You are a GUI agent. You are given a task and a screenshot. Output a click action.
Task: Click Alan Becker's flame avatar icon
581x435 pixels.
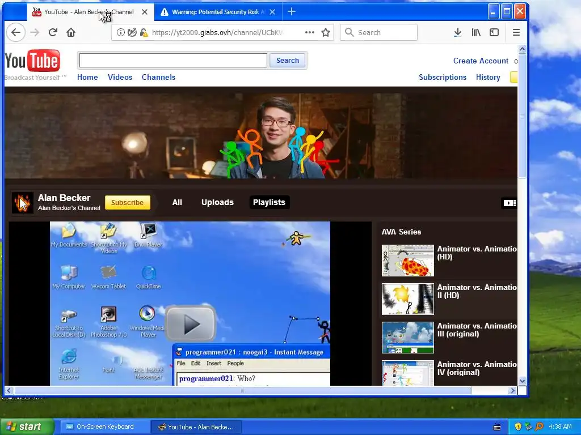point(23,203)
